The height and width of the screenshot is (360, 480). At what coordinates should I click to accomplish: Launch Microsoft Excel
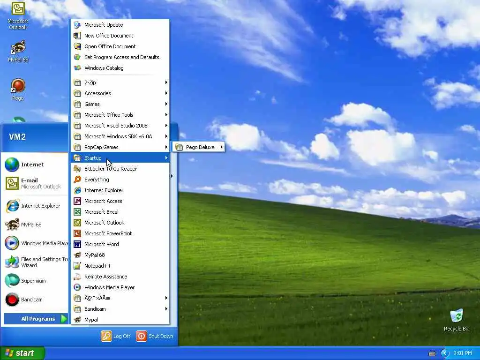click(120, 212)
